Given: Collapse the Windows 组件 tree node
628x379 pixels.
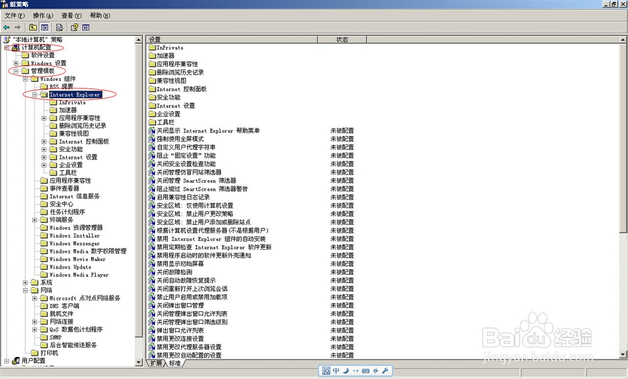Looking at the screenshot, I should [x=25, y=79].
